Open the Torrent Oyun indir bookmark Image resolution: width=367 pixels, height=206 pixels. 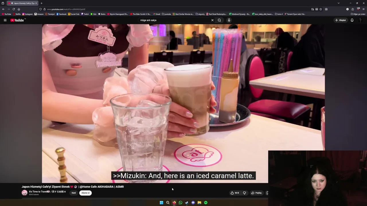pyautogui.click(x=295, y=14)
